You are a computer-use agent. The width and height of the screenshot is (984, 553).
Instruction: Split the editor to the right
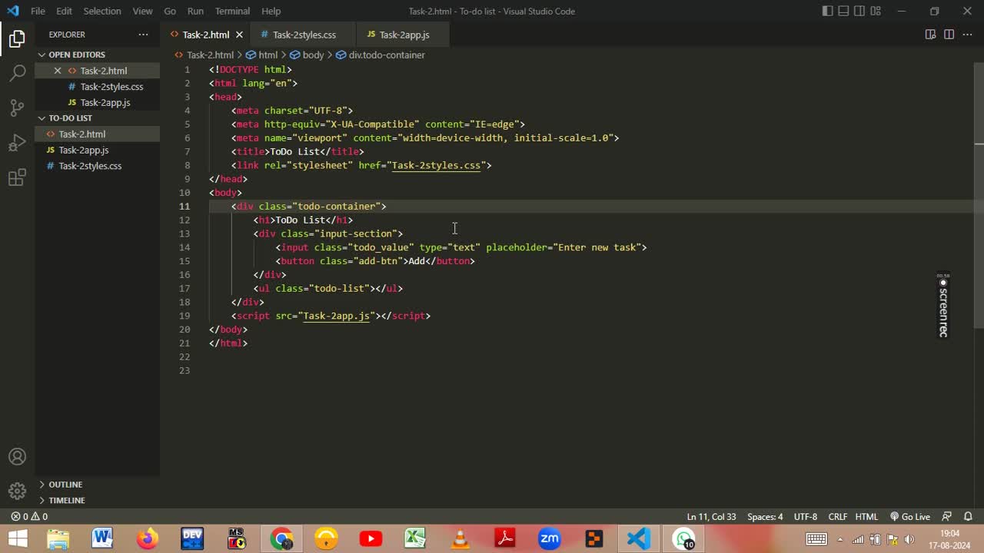pos(949,35)
